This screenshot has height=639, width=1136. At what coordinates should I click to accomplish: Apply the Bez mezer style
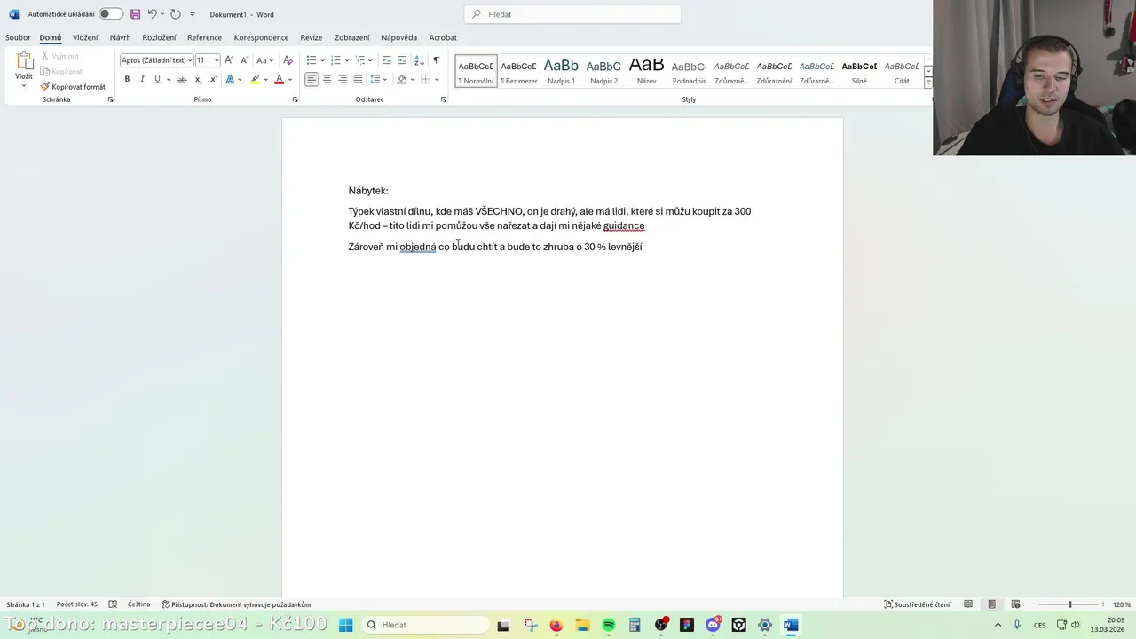(x=518, y=71)
